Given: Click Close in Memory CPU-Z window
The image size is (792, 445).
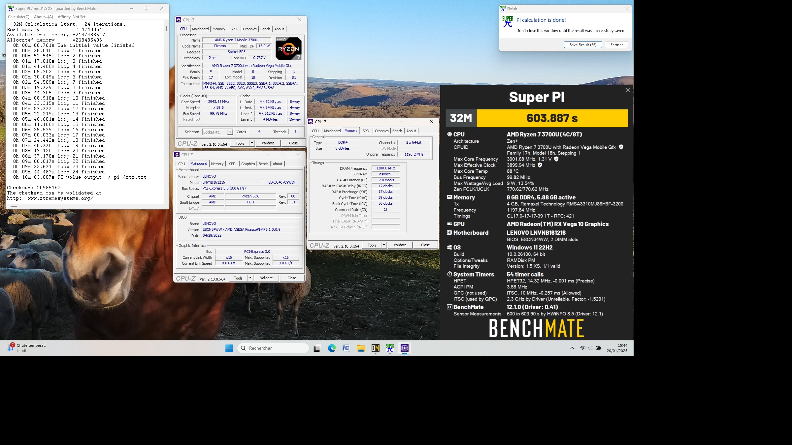Looking at the screenshot, I should tap(425, 245).
